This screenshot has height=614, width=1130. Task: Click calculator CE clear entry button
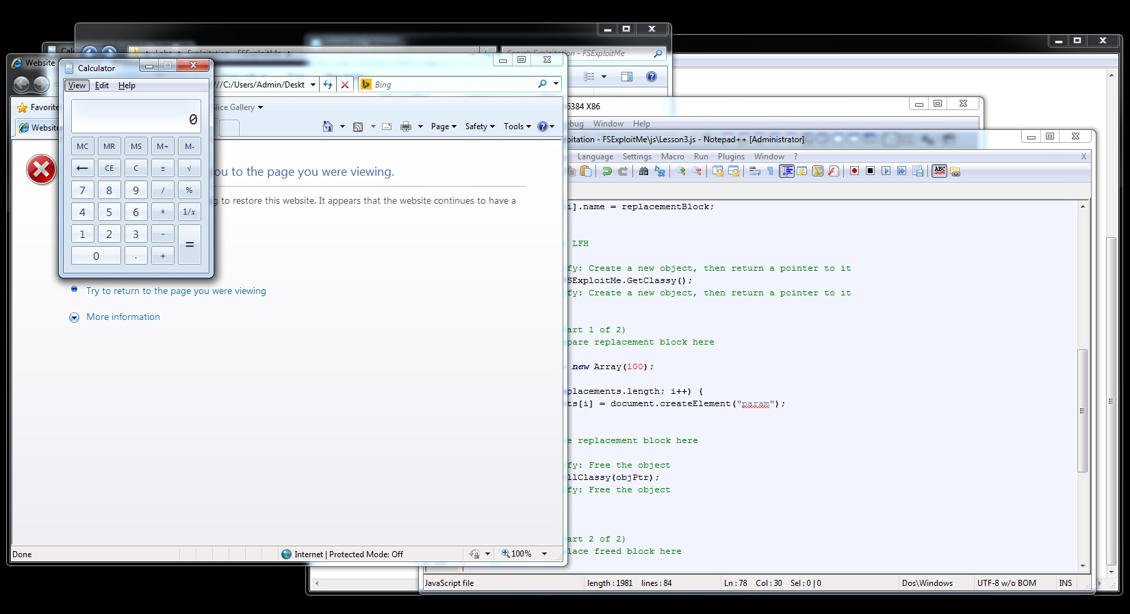(110, 168)
